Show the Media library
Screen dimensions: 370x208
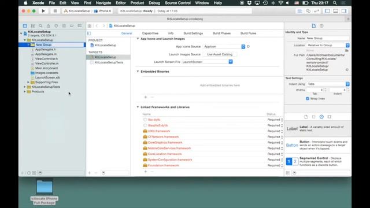tap(330, 117)
